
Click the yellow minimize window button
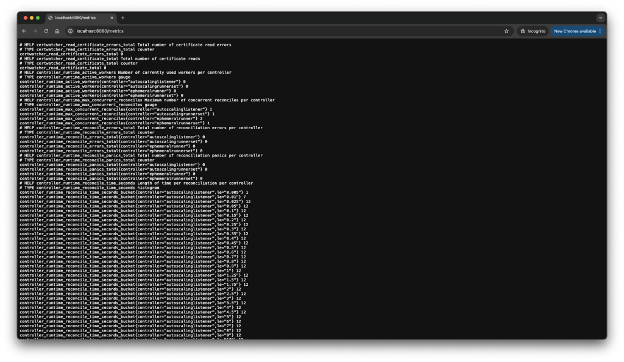coord(32,18)
